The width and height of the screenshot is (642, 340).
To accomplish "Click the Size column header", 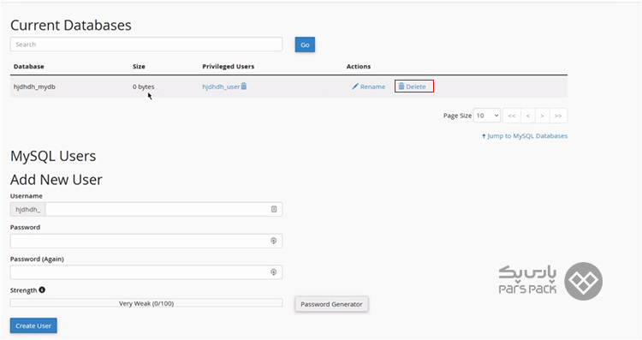I will point(139,66).
